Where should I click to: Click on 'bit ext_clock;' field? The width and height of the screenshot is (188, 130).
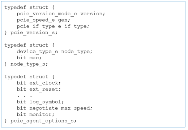click(39, 83)
